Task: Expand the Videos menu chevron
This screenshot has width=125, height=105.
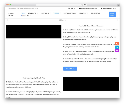Action: 60,13
